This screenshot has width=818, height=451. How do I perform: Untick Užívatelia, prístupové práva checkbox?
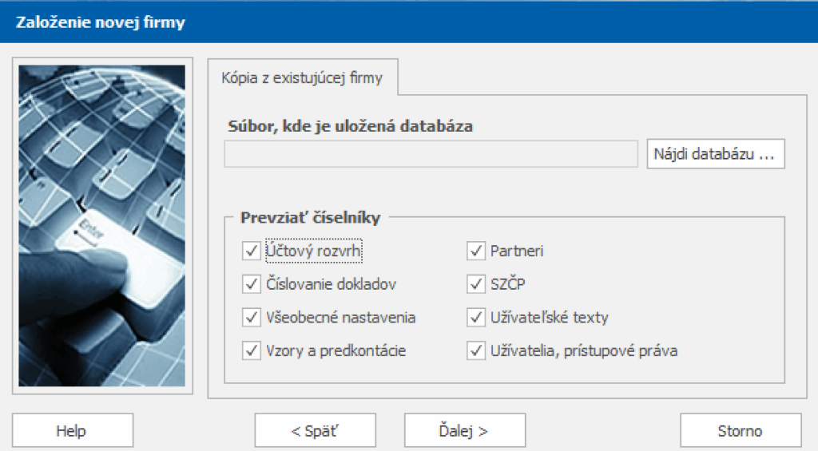[476, 350]
